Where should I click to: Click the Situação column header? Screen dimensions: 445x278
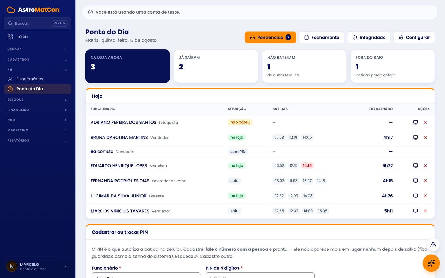point(237,109)
